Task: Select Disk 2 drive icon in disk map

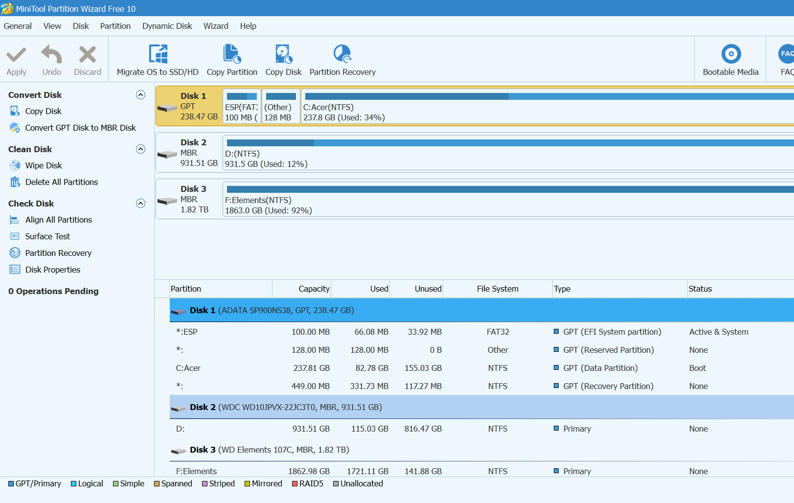Action: click(167, 155)
